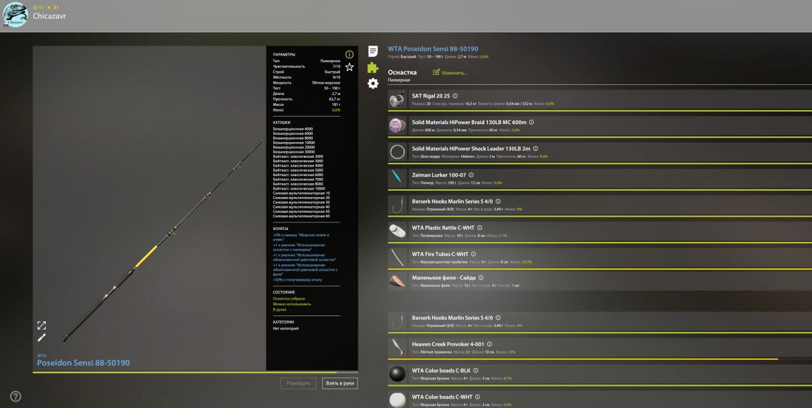
Task: Click the Разобрать button
Action: [x=298, y=383]
